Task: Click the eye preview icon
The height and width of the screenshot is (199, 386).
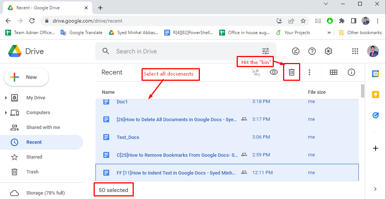Action: pos(274,72)
